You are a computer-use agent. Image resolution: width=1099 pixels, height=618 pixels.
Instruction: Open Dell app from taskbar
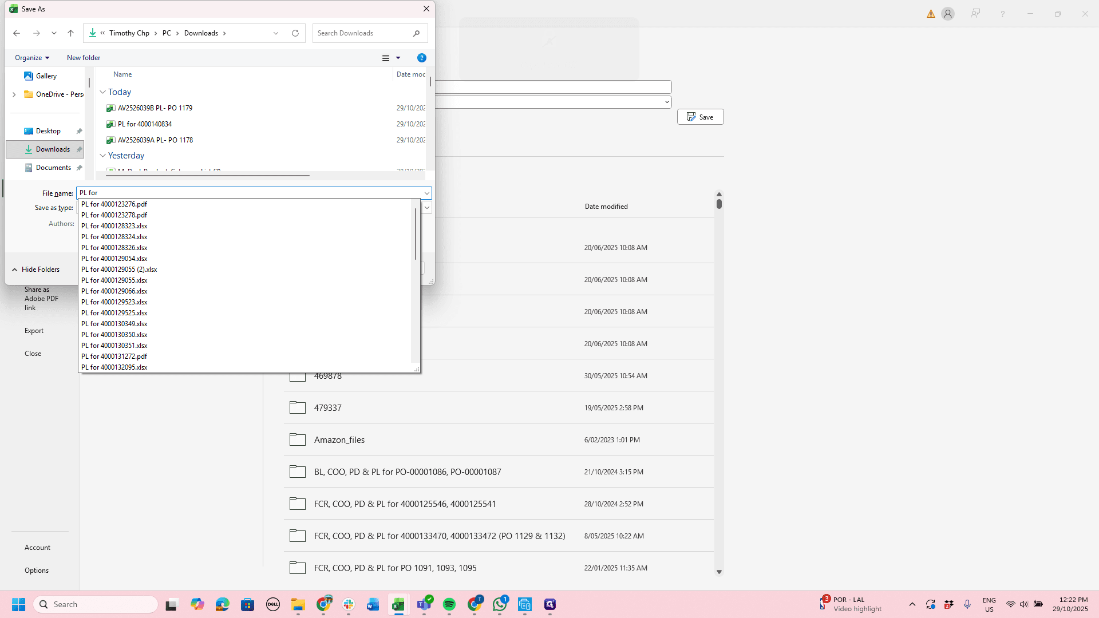(273, 604)
